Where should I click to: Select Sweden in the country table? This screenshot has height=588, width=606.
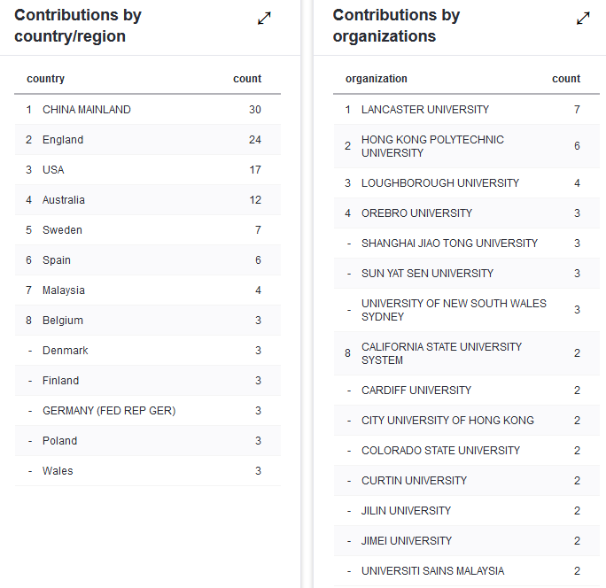pyautogui.click(x=62, y=230)
